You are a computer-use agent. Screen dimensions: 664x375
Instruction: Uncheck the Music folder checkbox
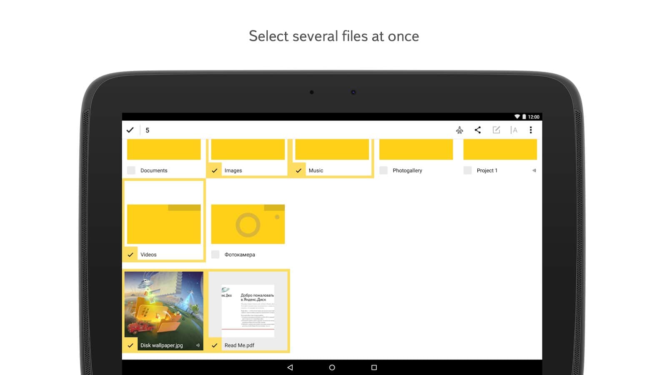[x=298, y=170]
